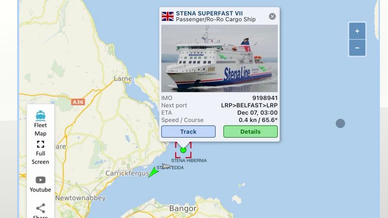
Task: Zoom in with the plus button
Action: [357, 31]
